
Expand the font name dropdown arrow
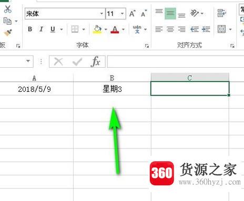coord(101,14)
